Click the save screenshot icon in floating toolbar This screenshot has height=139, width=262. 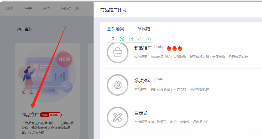131,39
